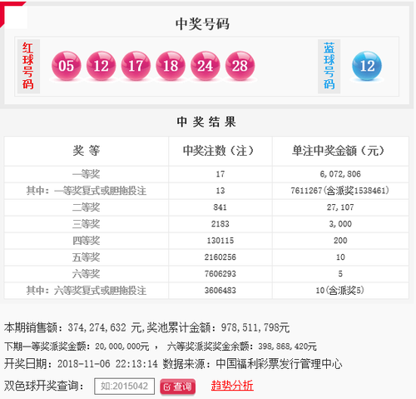Click the red ball numbered 28
The image size is (416, 399).
(240, 66)
